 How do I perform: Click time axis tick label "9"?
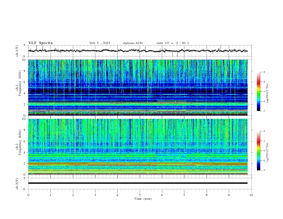[229, 195]
